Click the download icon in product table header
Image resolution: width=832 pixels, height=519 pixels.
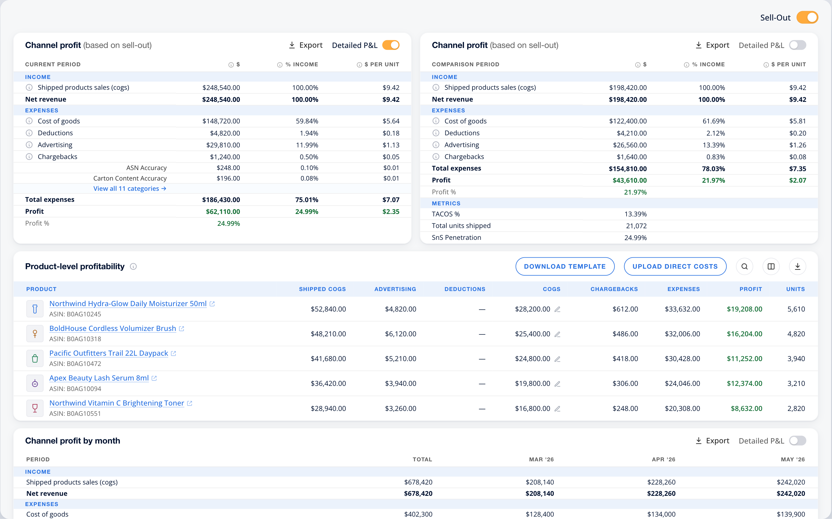797,266
